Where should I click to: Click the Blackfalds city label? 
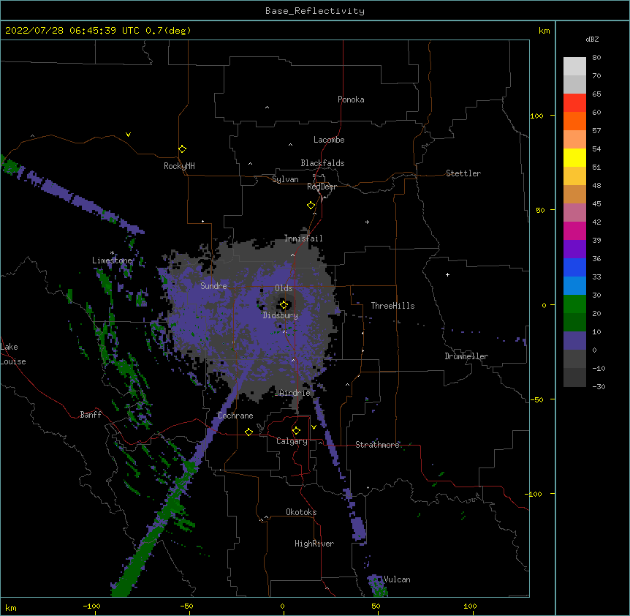(x=322, y=163)
